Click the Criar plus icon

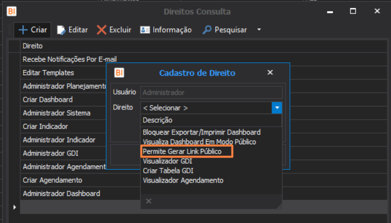tap(23, 30)
